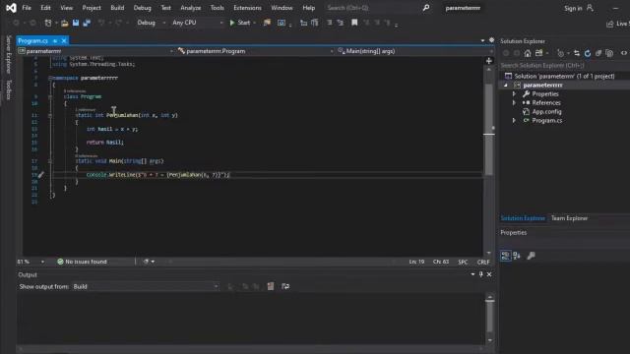Click the CRLF line ending indicator
630x354 pixels.
483,263
